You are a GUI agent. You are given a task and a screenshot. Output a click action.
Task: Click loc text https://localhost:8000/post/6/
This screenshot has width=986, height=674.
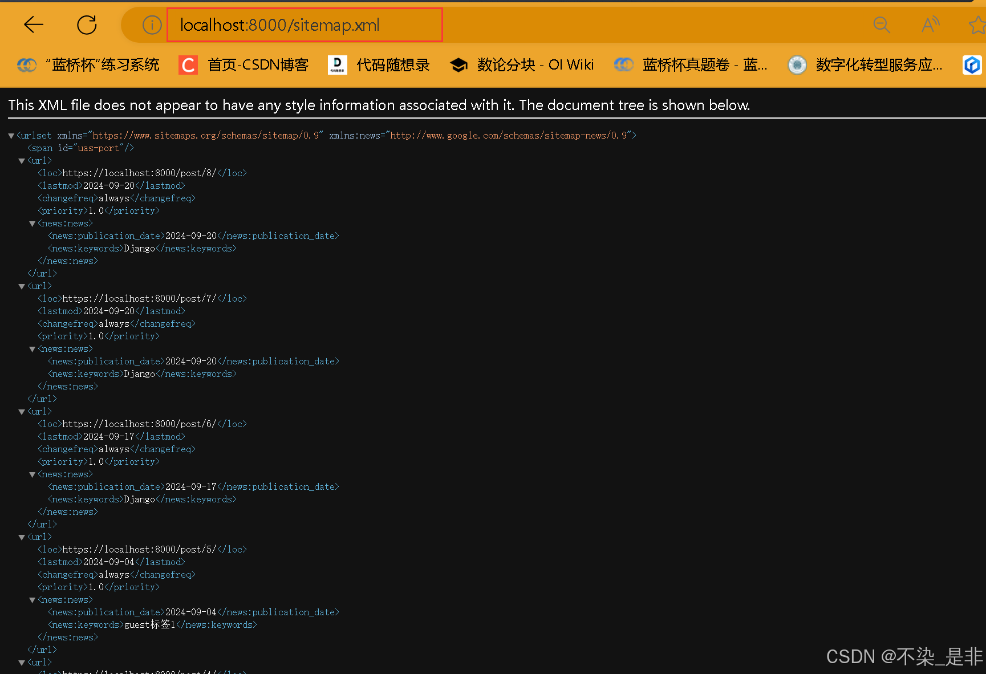tap(139, 424)
